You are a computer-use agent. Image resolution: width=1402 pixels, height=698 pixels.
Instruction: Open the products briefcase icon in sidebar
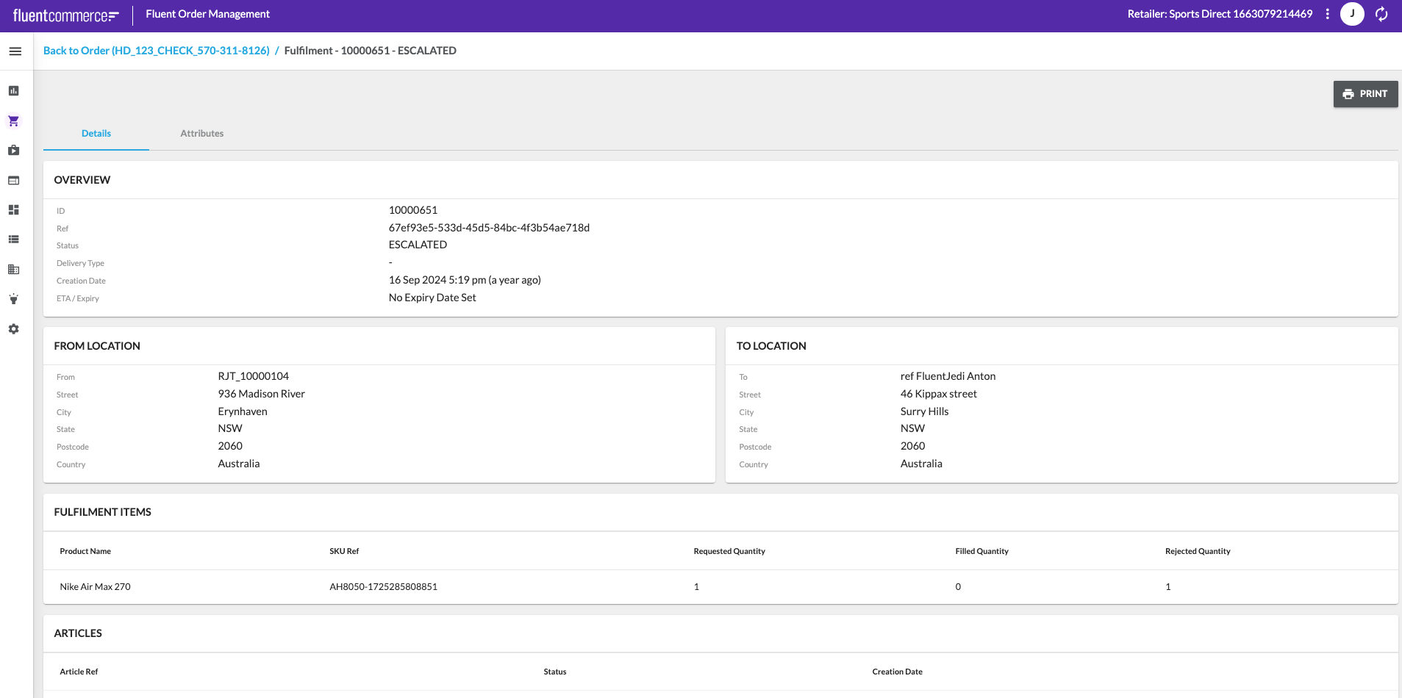[x=14, y=150]
